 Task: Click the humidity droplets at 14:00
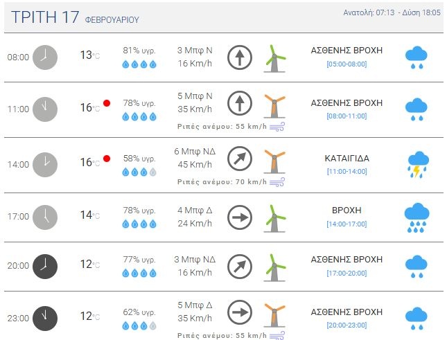(x=139, y=172)
